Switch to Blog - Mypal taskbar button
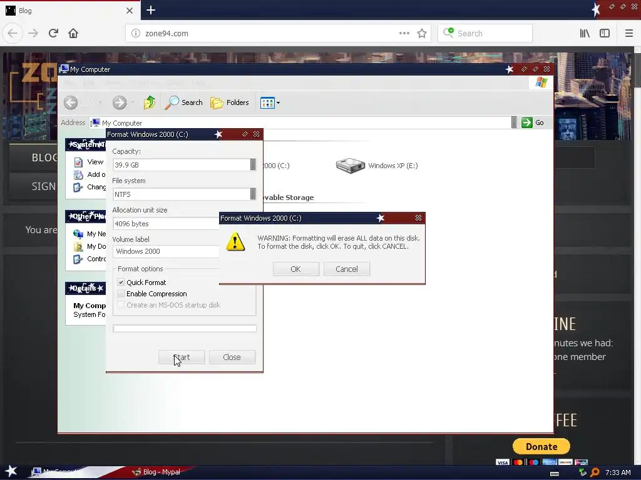 [156, 472]
